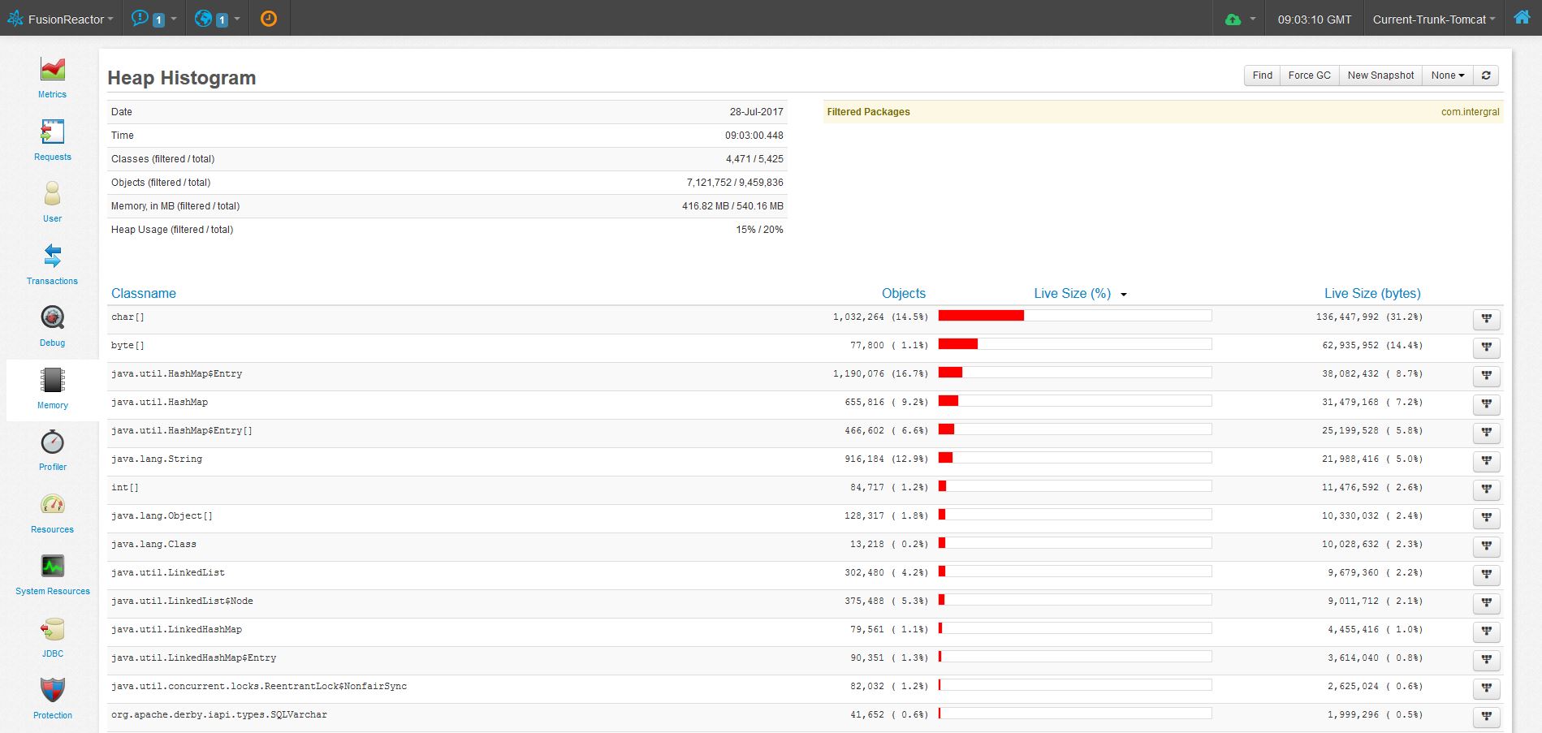Click the Objects column header
Screen dimensions: 1542x733
tap(903, 293)
